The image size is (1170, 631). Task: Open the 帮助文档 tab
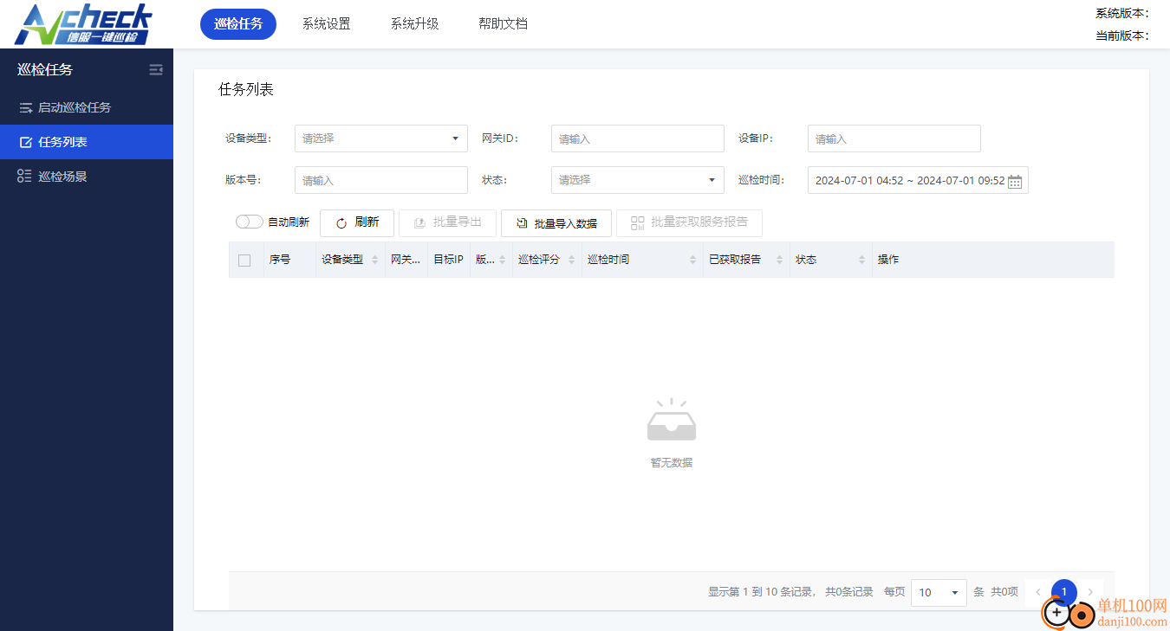(x=503, y=23)
